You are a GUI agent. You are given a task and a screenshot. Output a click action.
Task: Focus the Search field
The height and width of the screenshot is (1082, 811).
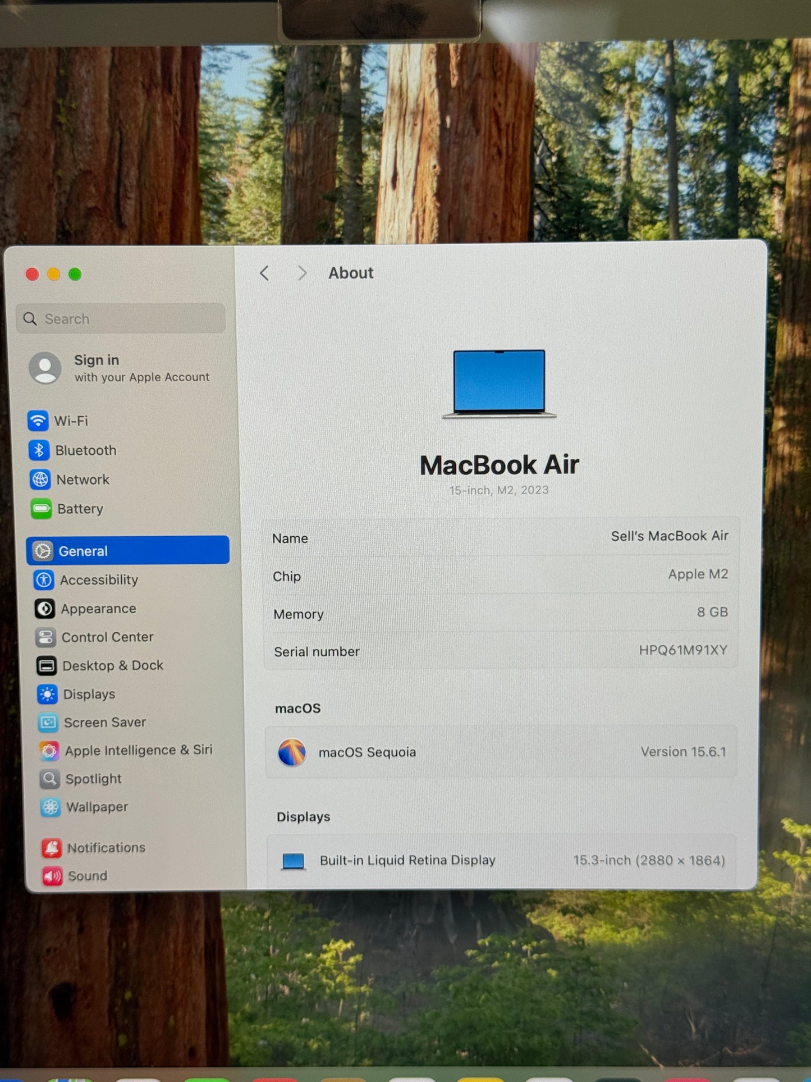point(121,318)
